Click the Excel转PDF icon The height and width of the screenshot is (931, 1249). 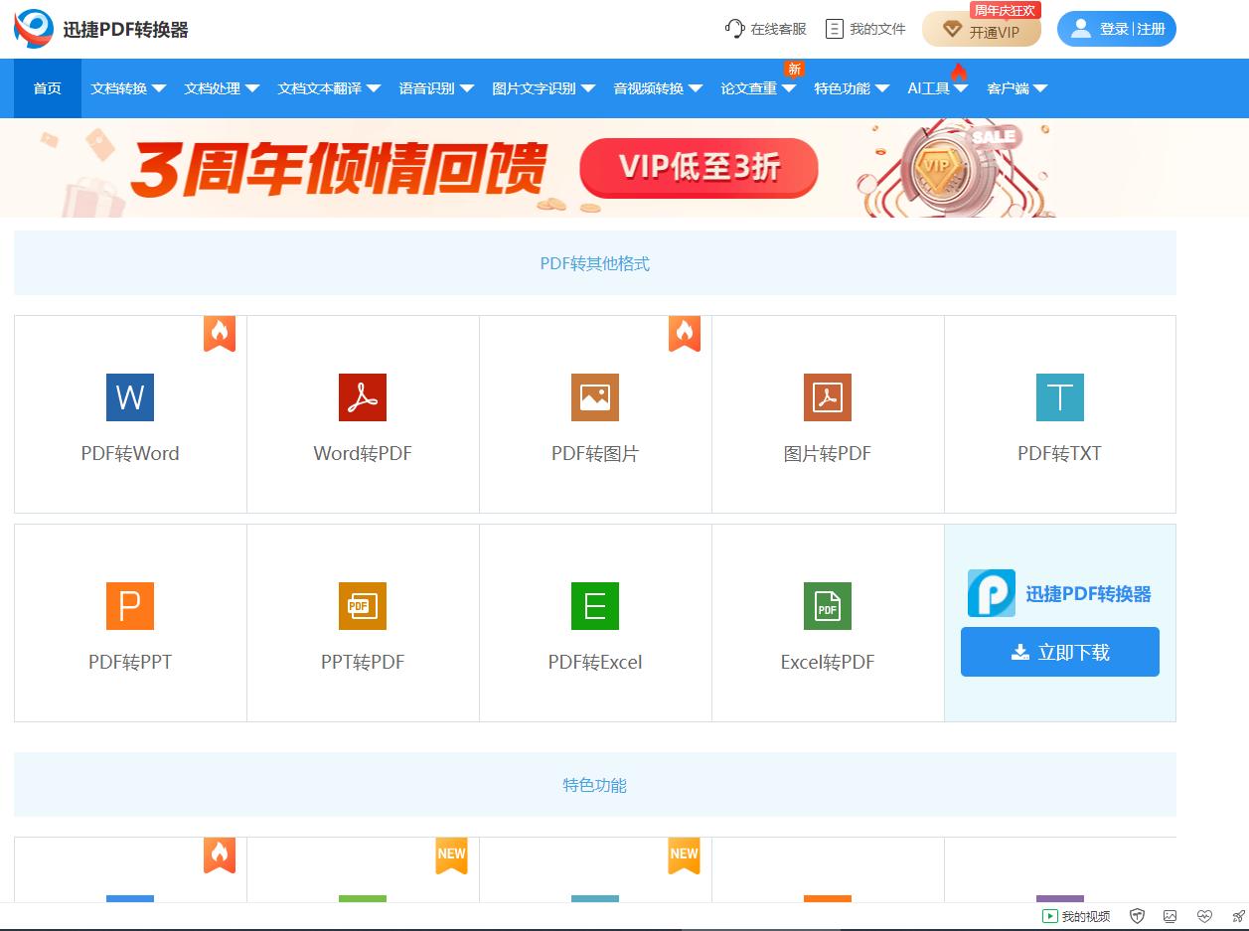click(827, 606)
